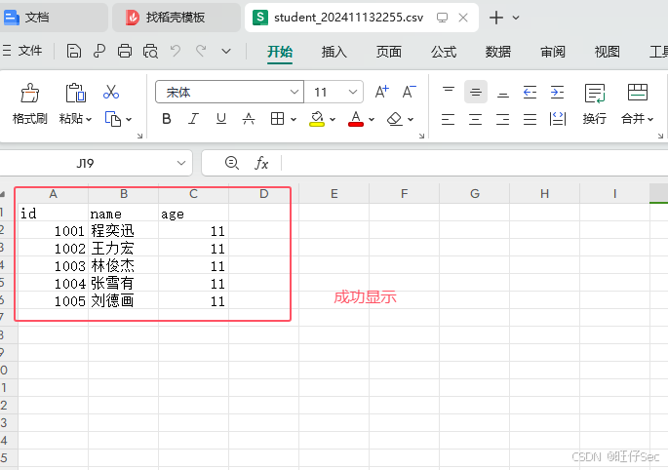Select column E header

coord(334,194)
